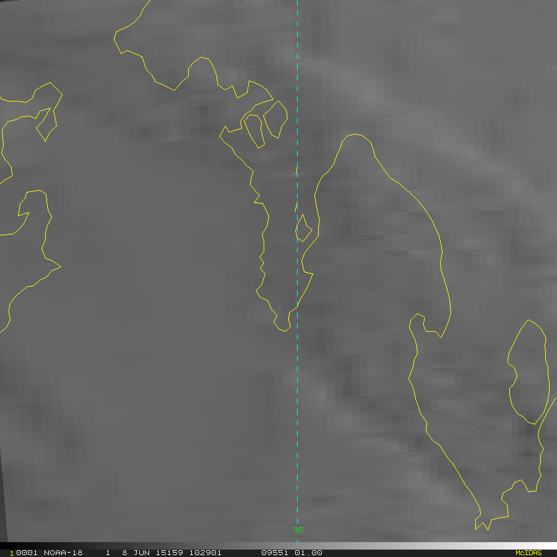557x557 pixels.
Task: Click the yellow frame number 1
Action: (12, 553)
